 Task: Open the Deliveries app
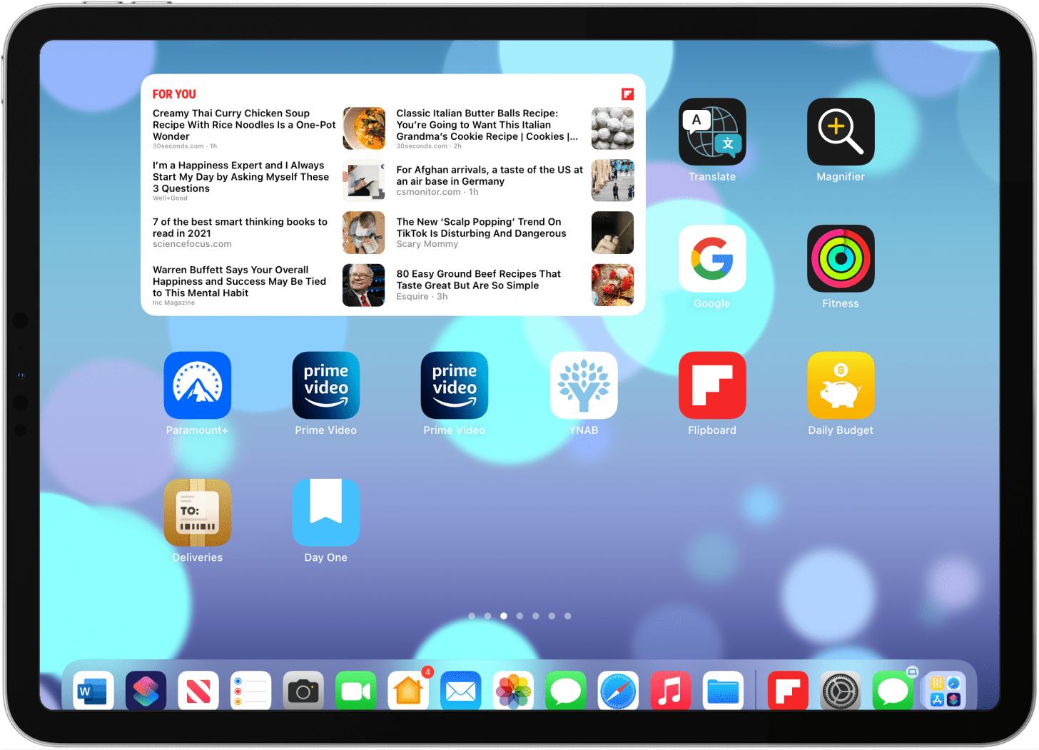(x=197, y=512)
